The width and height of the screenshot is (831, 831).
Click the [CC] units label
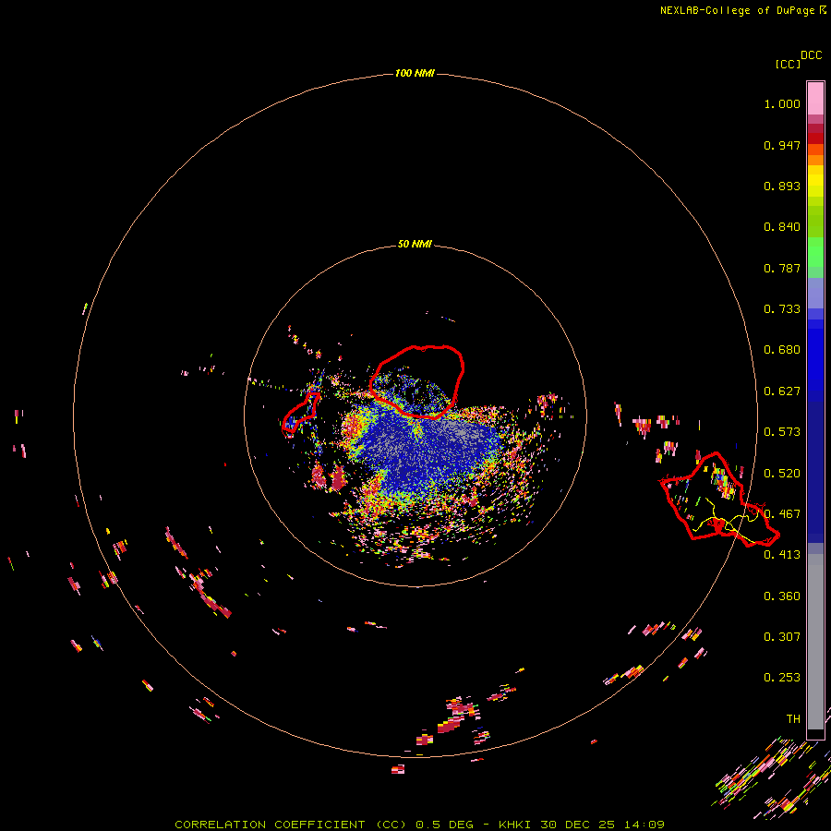click(788, 64)
